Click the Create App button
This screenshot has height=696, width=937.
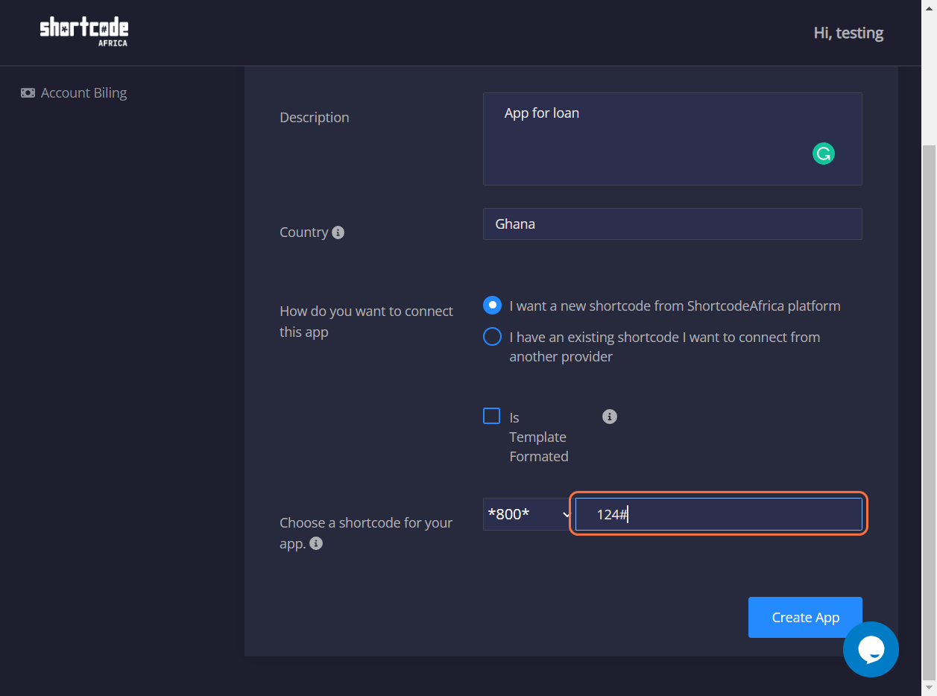click(805, 617)
